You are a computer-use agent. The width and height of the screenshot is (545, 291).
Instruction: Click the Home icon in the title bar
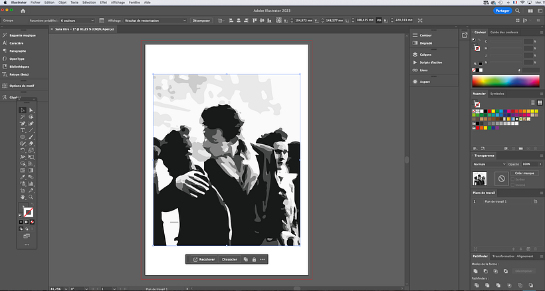tap(23, 11)
